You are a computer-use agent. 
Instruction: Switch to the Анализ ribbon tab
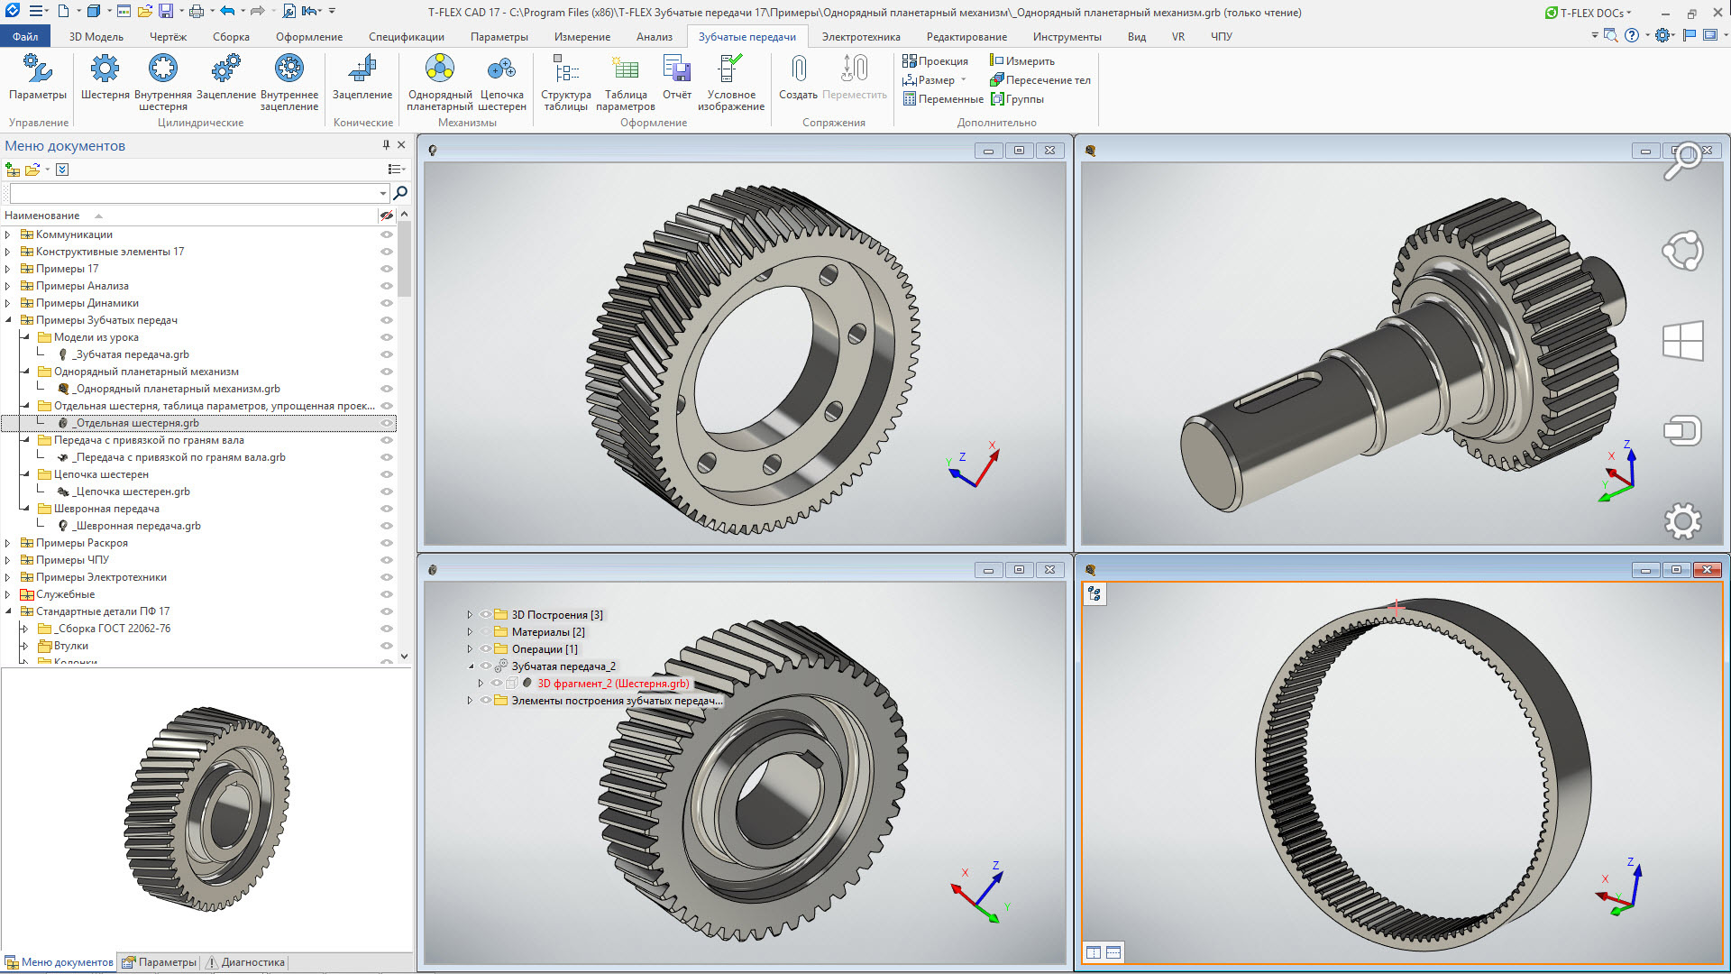(655, 37)
